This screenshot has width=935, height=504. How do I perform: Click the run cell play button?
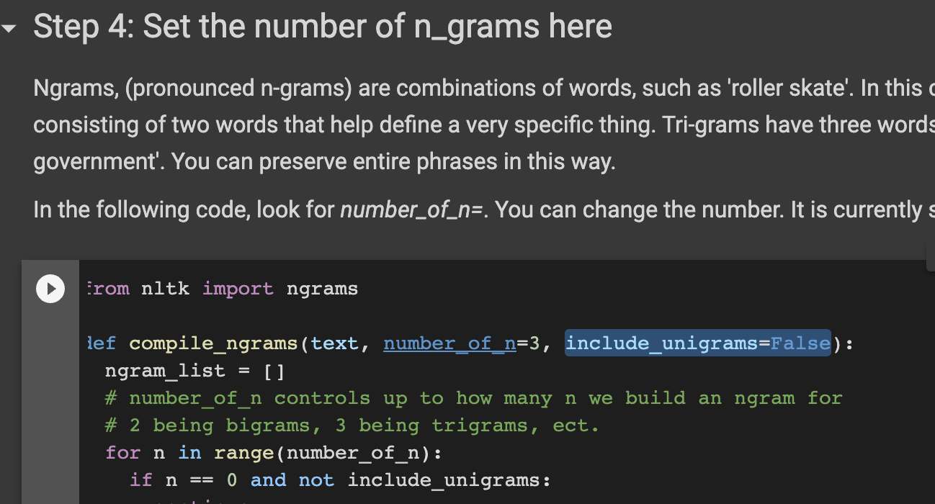[x=50, y=289]
